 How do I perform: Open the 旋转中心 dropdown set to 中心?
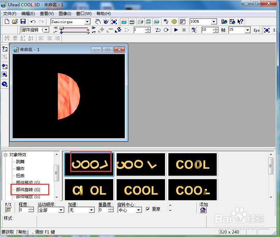pyautogui.click(x=139, y=210)
